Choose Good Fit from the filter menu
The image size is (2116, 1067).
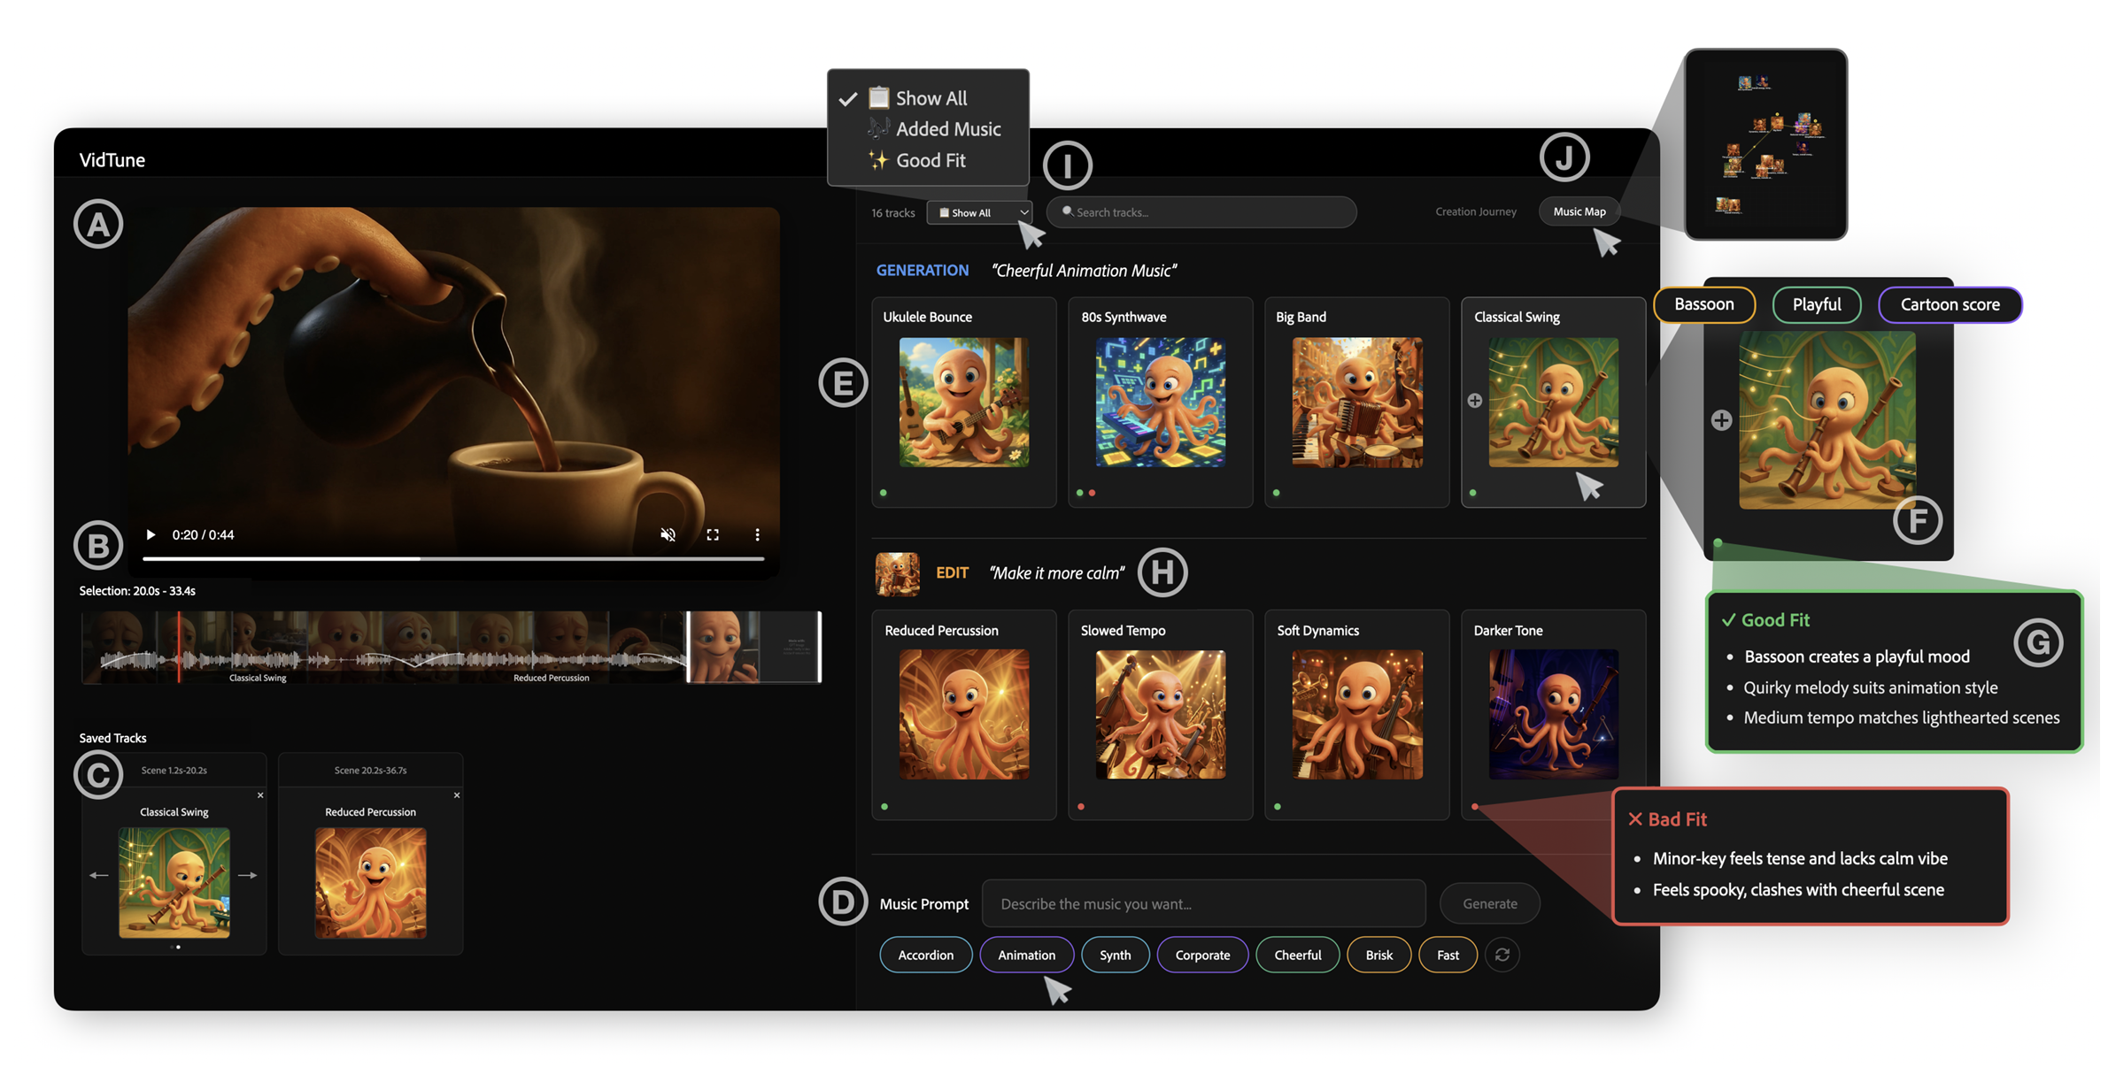click(x=930, y=160)
